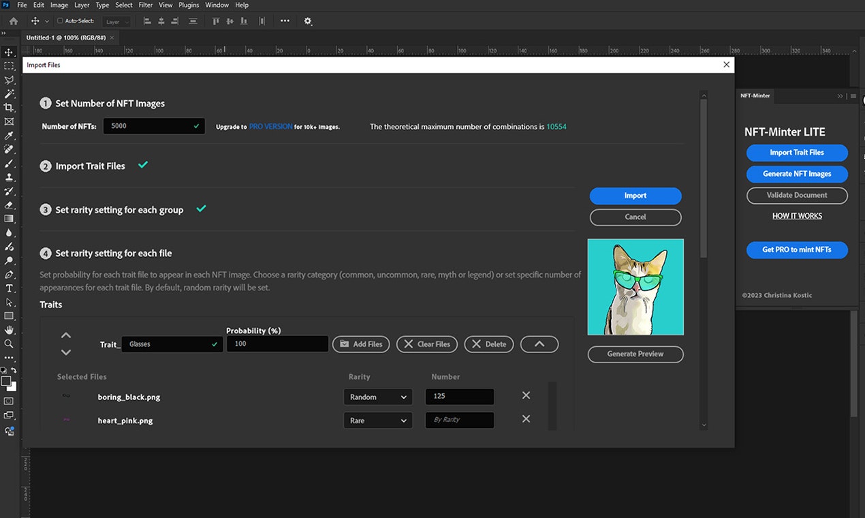
Task: Select the Rectangle shape tool
Action: [9, 316]
